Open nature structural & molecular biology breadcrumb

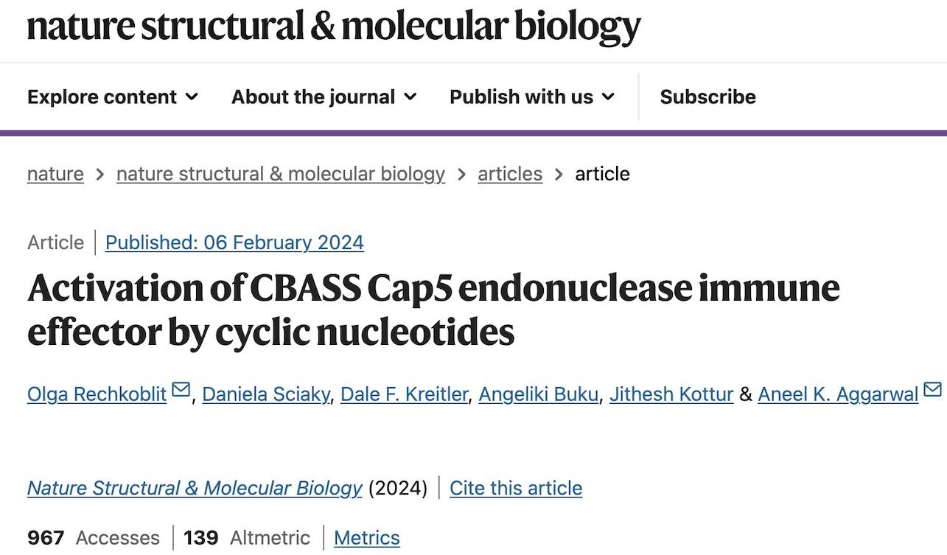281,174
